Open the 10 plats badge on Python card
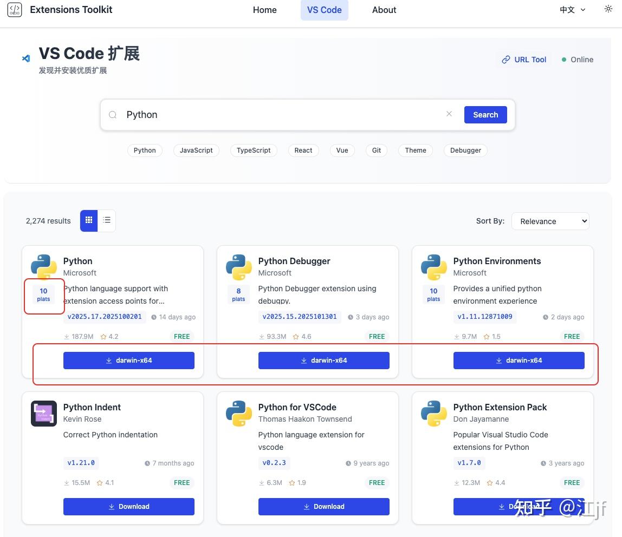The height and width of the screenshot is (537, 622). point(44,294)
